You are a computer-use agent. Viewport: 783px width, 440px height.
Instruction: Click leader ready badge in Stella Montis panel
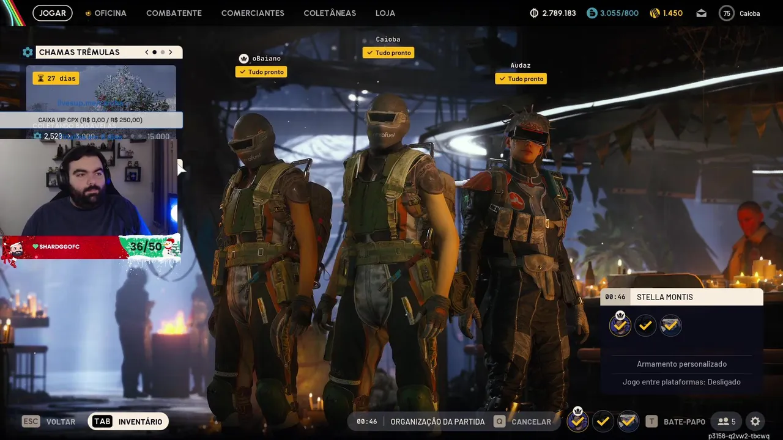620,325
